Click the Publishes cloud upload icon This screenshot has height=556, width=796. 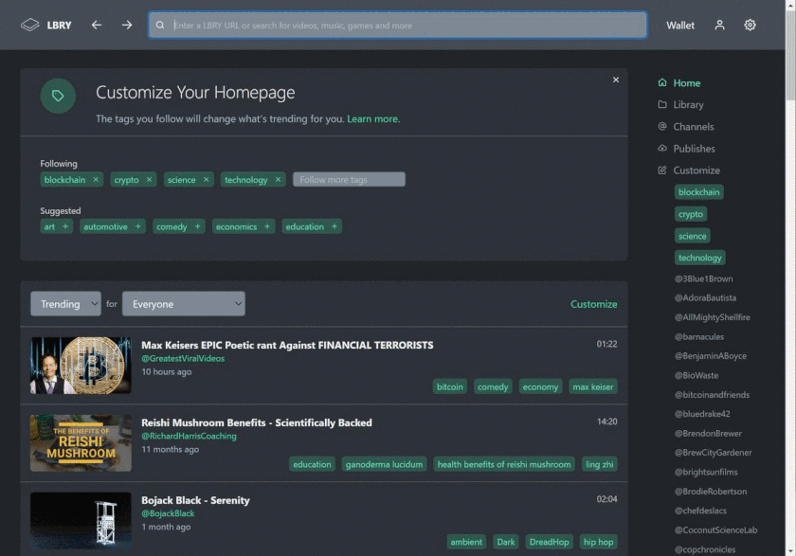662,148
